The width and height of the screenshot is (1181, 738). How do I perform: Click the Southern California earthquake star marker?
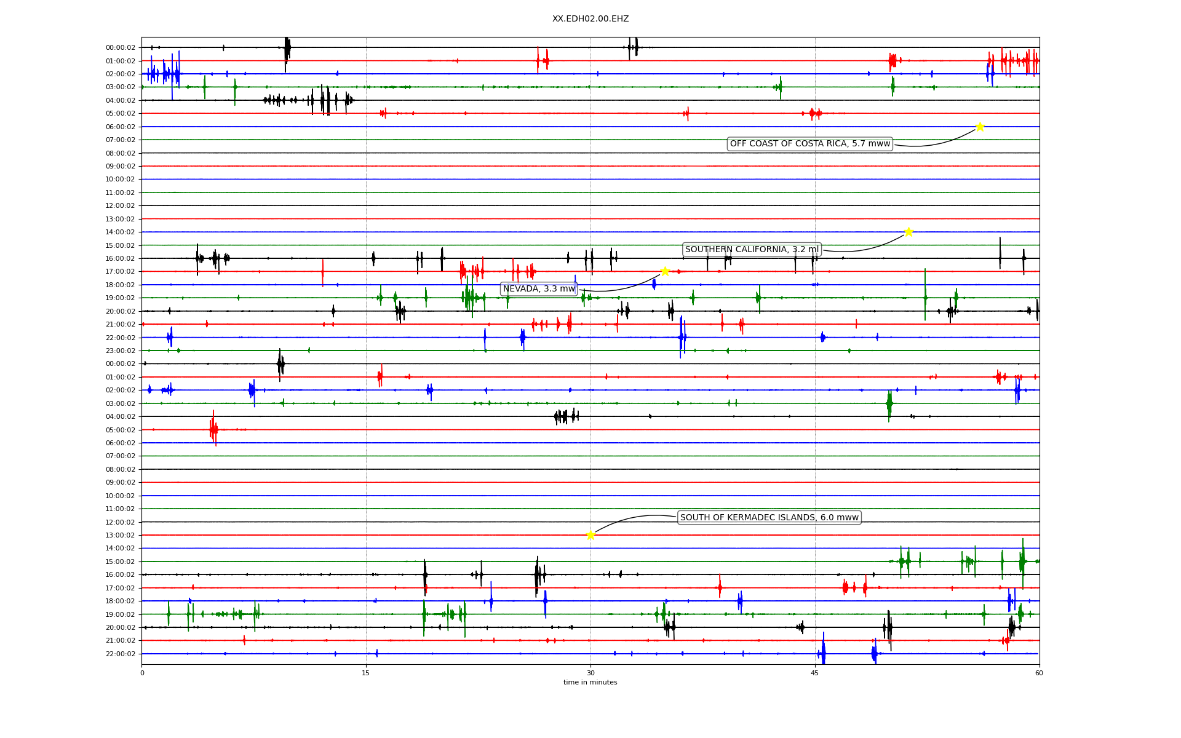pyautogui.click(x=909, y=232)
